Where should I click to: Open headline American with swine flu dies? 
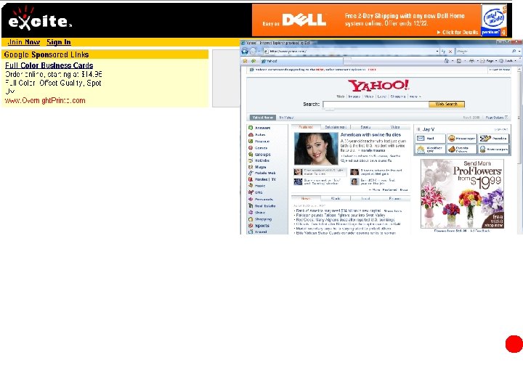click(x=370, y=135)
